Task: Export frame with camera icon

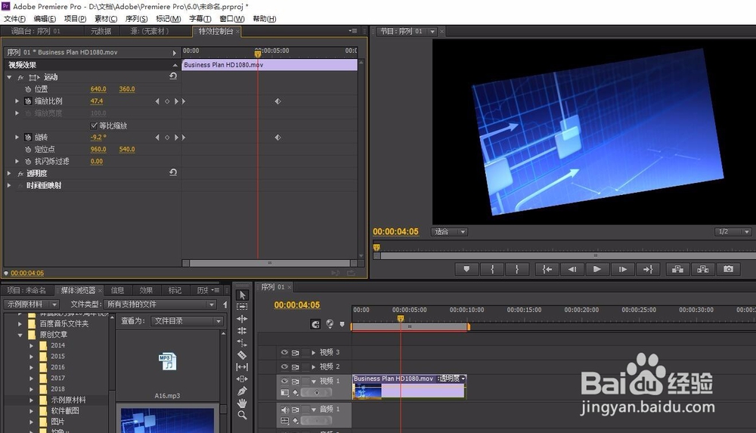Action: pos(728,269)
